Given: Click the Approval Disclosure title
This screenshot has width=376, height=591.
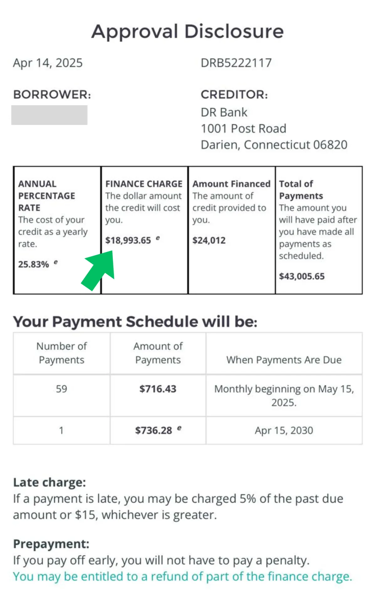Looking at the screenshot, I should 187,32.
